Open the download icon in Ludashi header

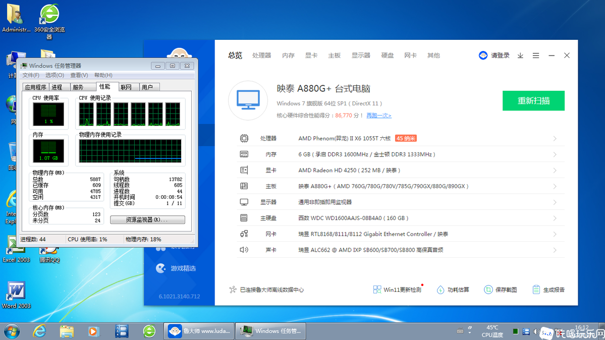pos(520,55)
